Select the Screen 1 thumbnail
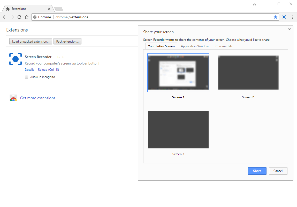297x207 pixels. (x=178, y=73)
